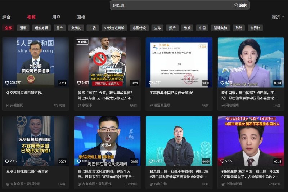
Task: Open the title 外交部回应姆巴佩道歉。
Action: coord(25,93)
